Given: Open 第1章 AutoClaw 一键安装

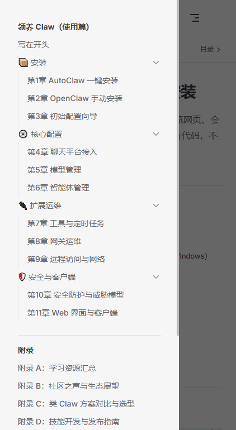Looking at the screenshot, I should click(x=73, y=80).
